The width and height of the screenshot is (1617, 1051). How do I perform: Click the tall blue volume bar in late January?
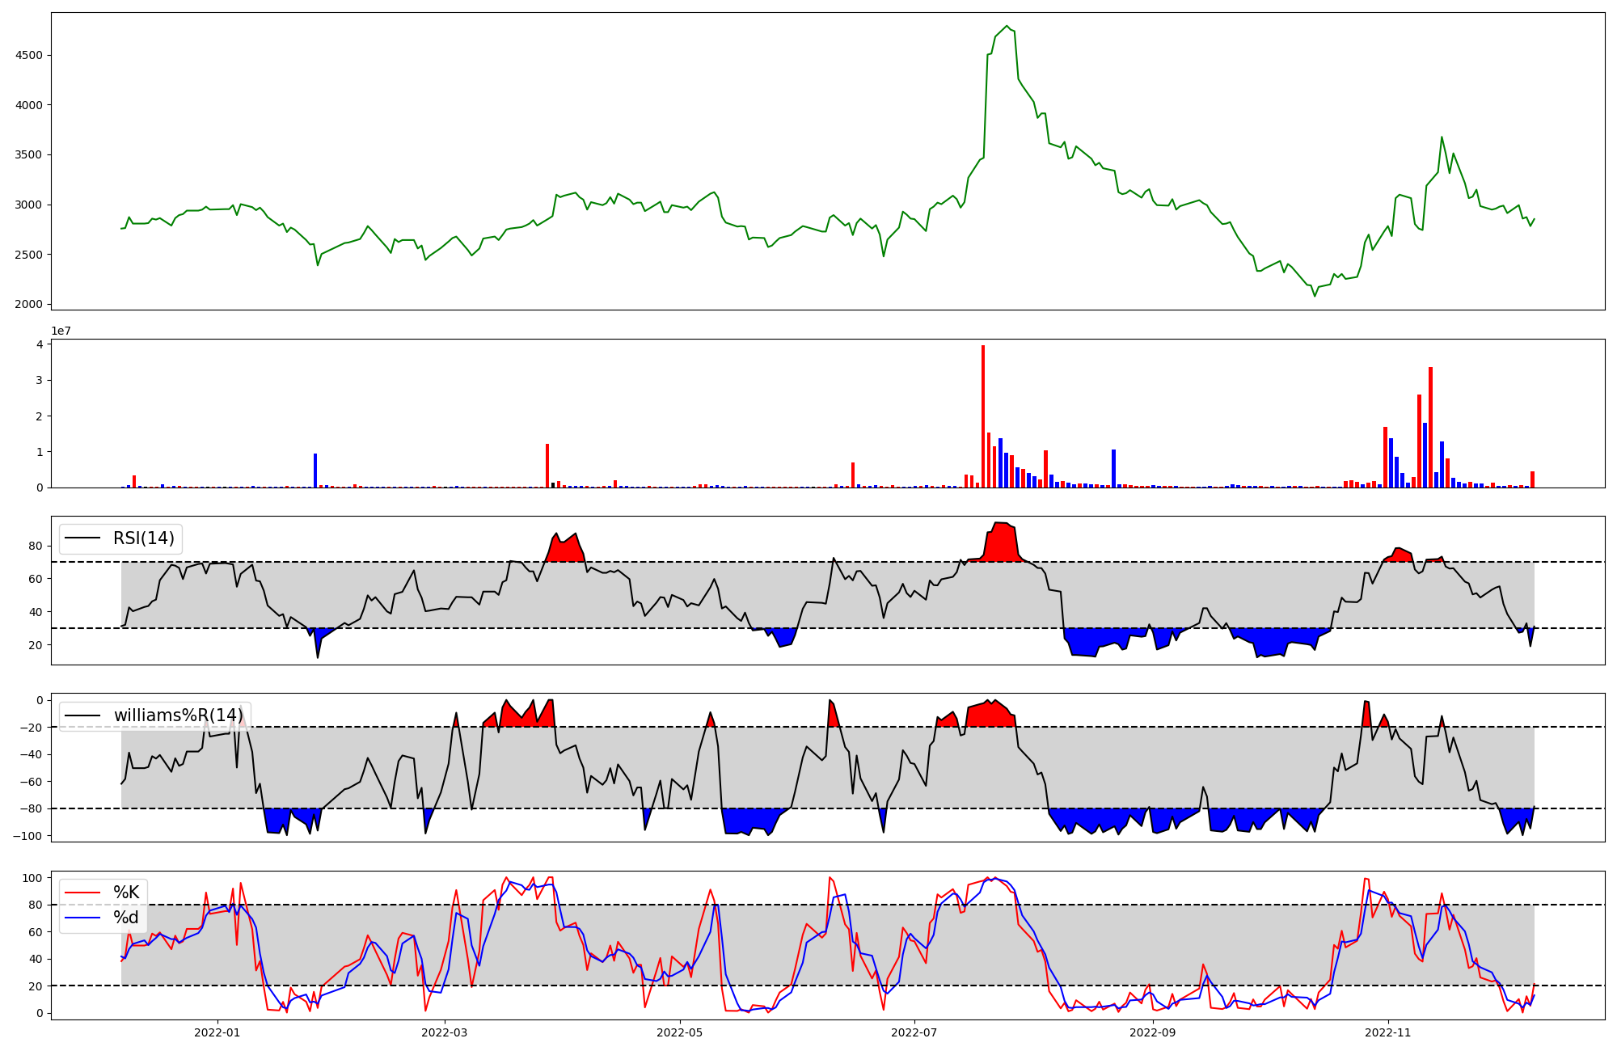(315, 471)
